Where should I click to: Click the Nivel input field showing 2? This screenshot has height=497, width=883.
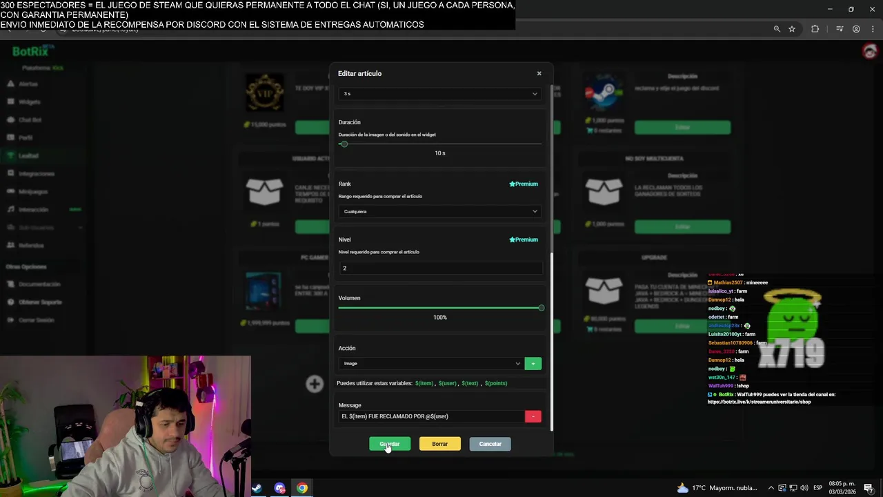[439, 268]
